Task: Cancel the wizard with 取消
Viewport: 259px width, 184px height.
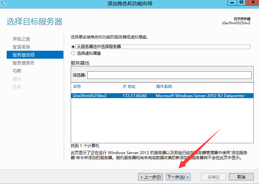Action: tap(241, 177)
